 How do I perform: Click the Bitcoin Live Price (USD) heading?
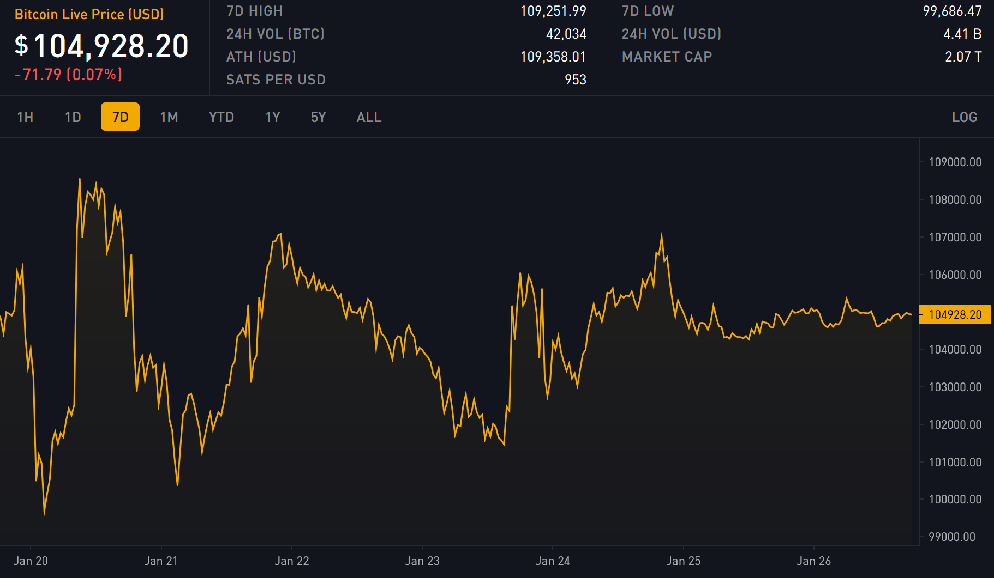[x=90, y=14]
